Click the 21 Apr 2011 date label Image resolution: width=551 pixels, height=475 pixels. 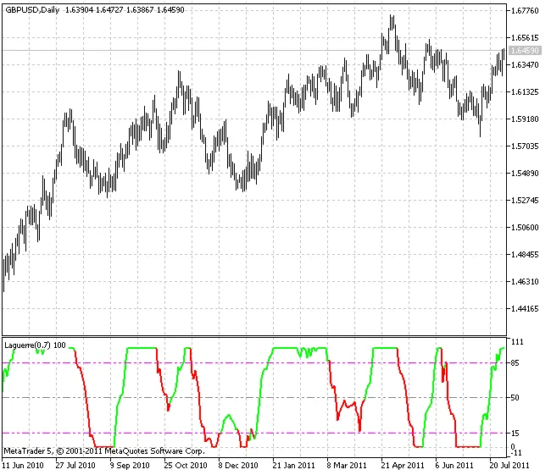tap(403, 466)
